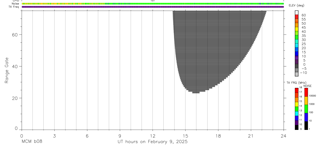The height and width of the screenshot is (147, 319).
Task: Click the x-axis tick label '21'
Action: (x=251, y=136)
